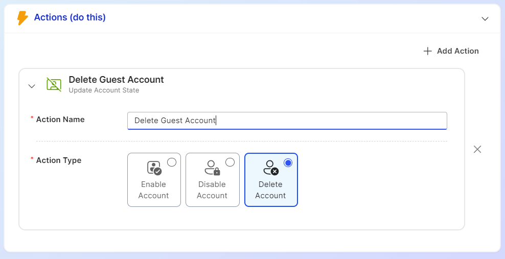Image resolution: width=505 pixels, height=259 pixels.
Task: Click the lightning bolt Actions icon
Action: pyautogui.click(x=22, y=18)
